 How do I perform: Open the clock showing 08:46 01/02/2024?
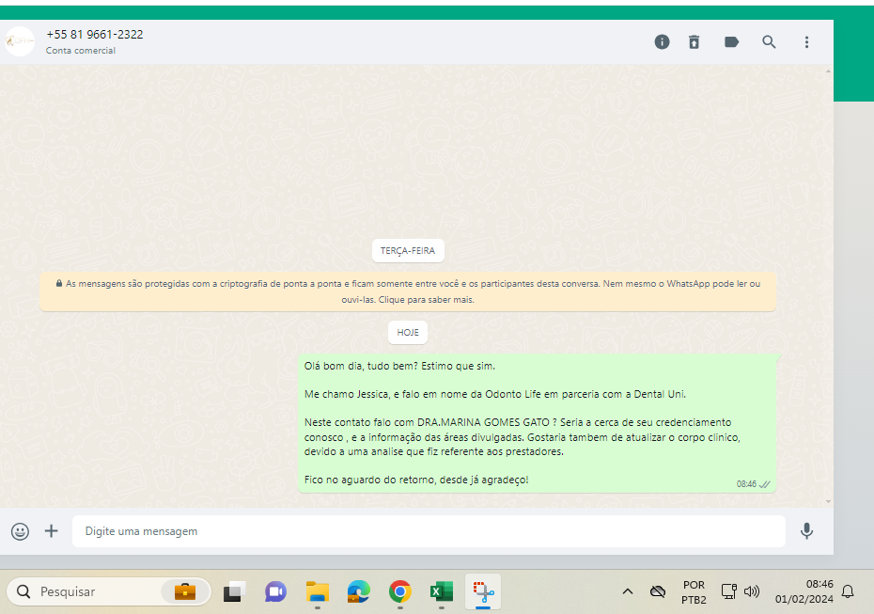(804, 591)
